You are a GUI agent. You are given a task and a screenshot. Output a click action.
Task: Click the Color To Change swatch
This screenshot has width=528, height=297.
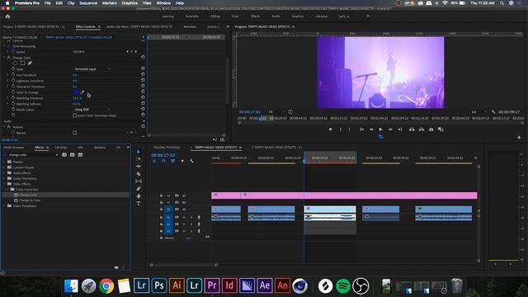pyautogui.click(x=76, y=92)
